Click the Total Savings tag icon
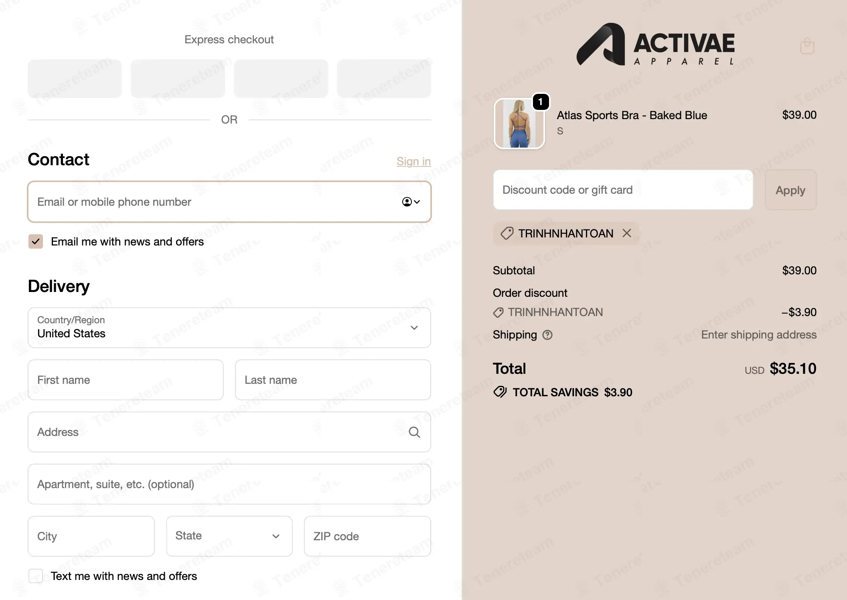 (500, 392)
